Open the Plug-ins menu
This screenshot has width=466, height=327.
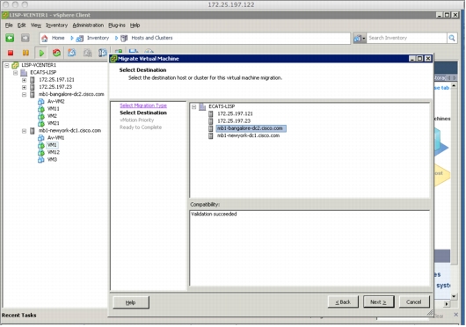click(x=117, y=25)
